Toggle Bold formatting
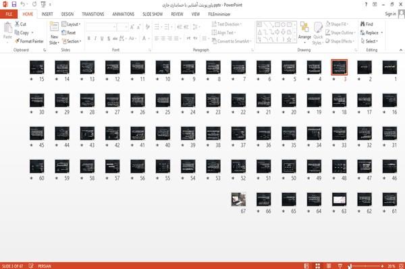Viewport: 405px width, 269px height. 89,38
